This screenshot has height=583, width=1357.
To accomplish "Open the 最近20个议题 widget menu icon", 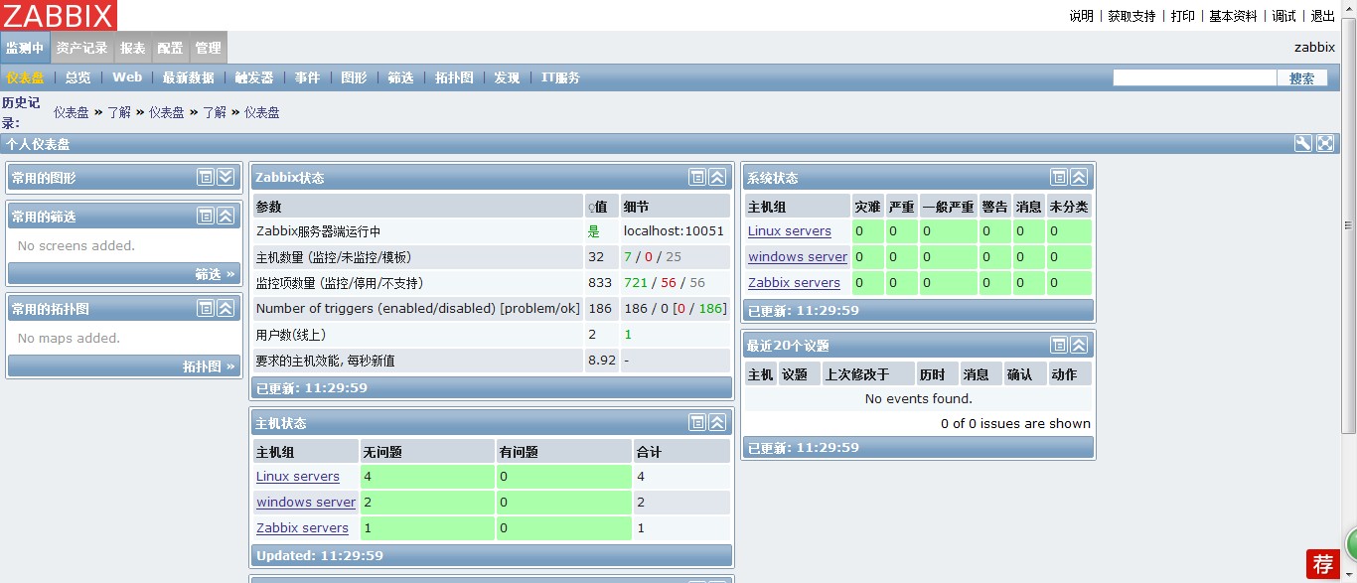I will 1057,345.
